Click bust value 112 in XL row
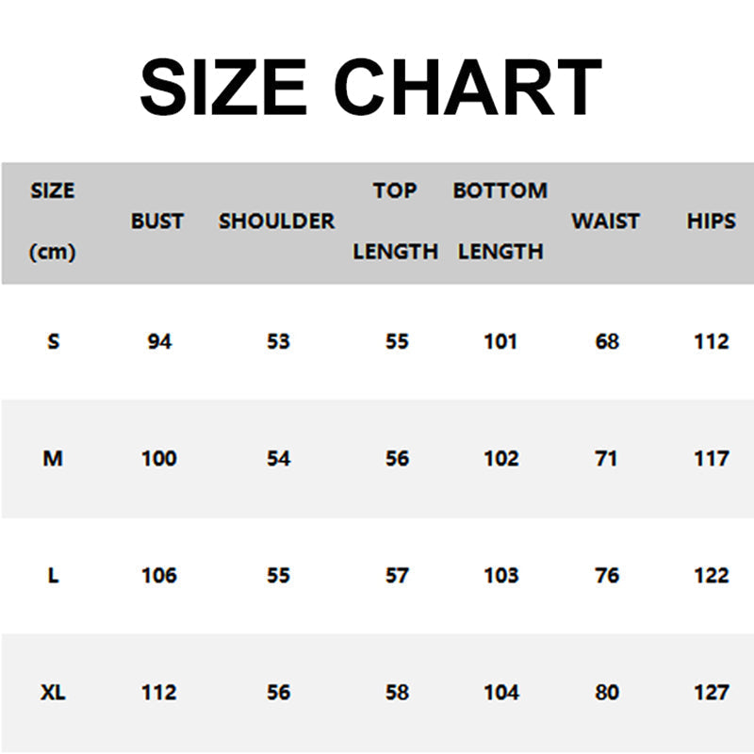This screenshot has height=754, width=754. [x=158, y=693]
